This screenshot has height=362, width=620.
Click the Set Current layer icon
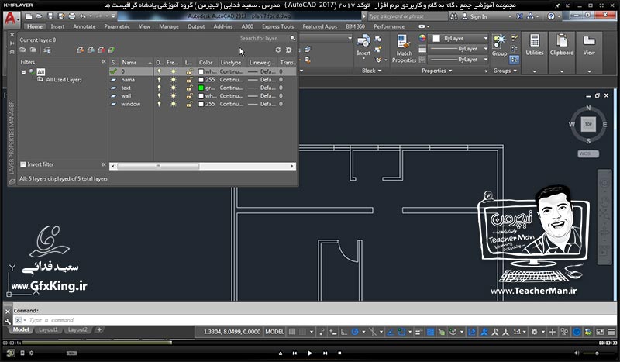(112, 50)
